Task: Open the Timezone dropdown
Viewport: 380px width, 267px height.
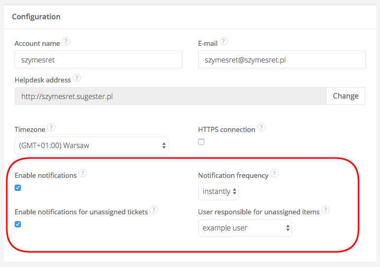Action: tap(91, 145)
